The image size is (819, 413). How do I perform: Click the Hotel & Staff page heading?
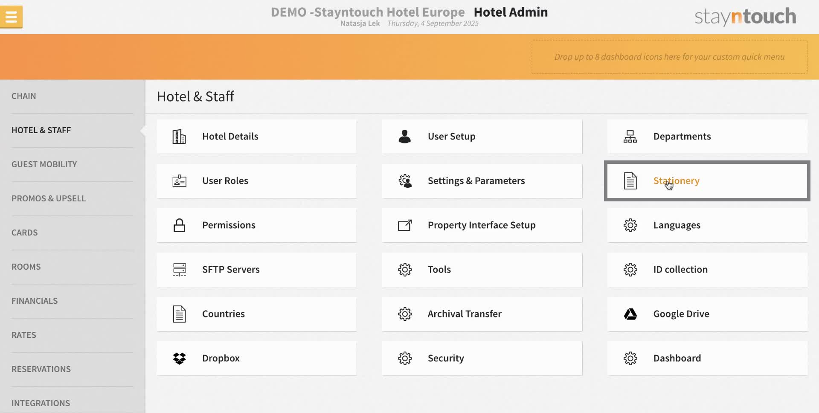click(195, 96)
